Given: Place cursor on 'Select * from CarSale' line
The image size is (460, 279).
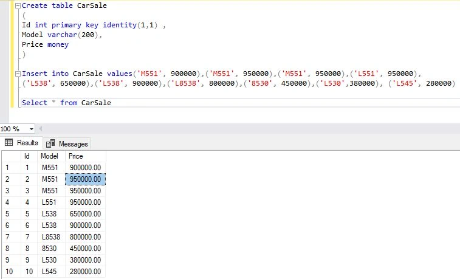Looking at the screenshot, I should (66, 103).
